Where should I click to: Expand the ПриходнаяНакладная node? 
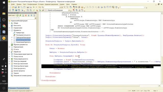(12, 37)
